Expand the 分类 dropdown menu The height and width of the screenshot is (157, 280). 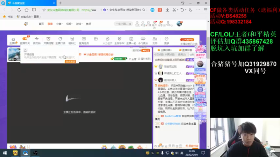click(59, 24)
